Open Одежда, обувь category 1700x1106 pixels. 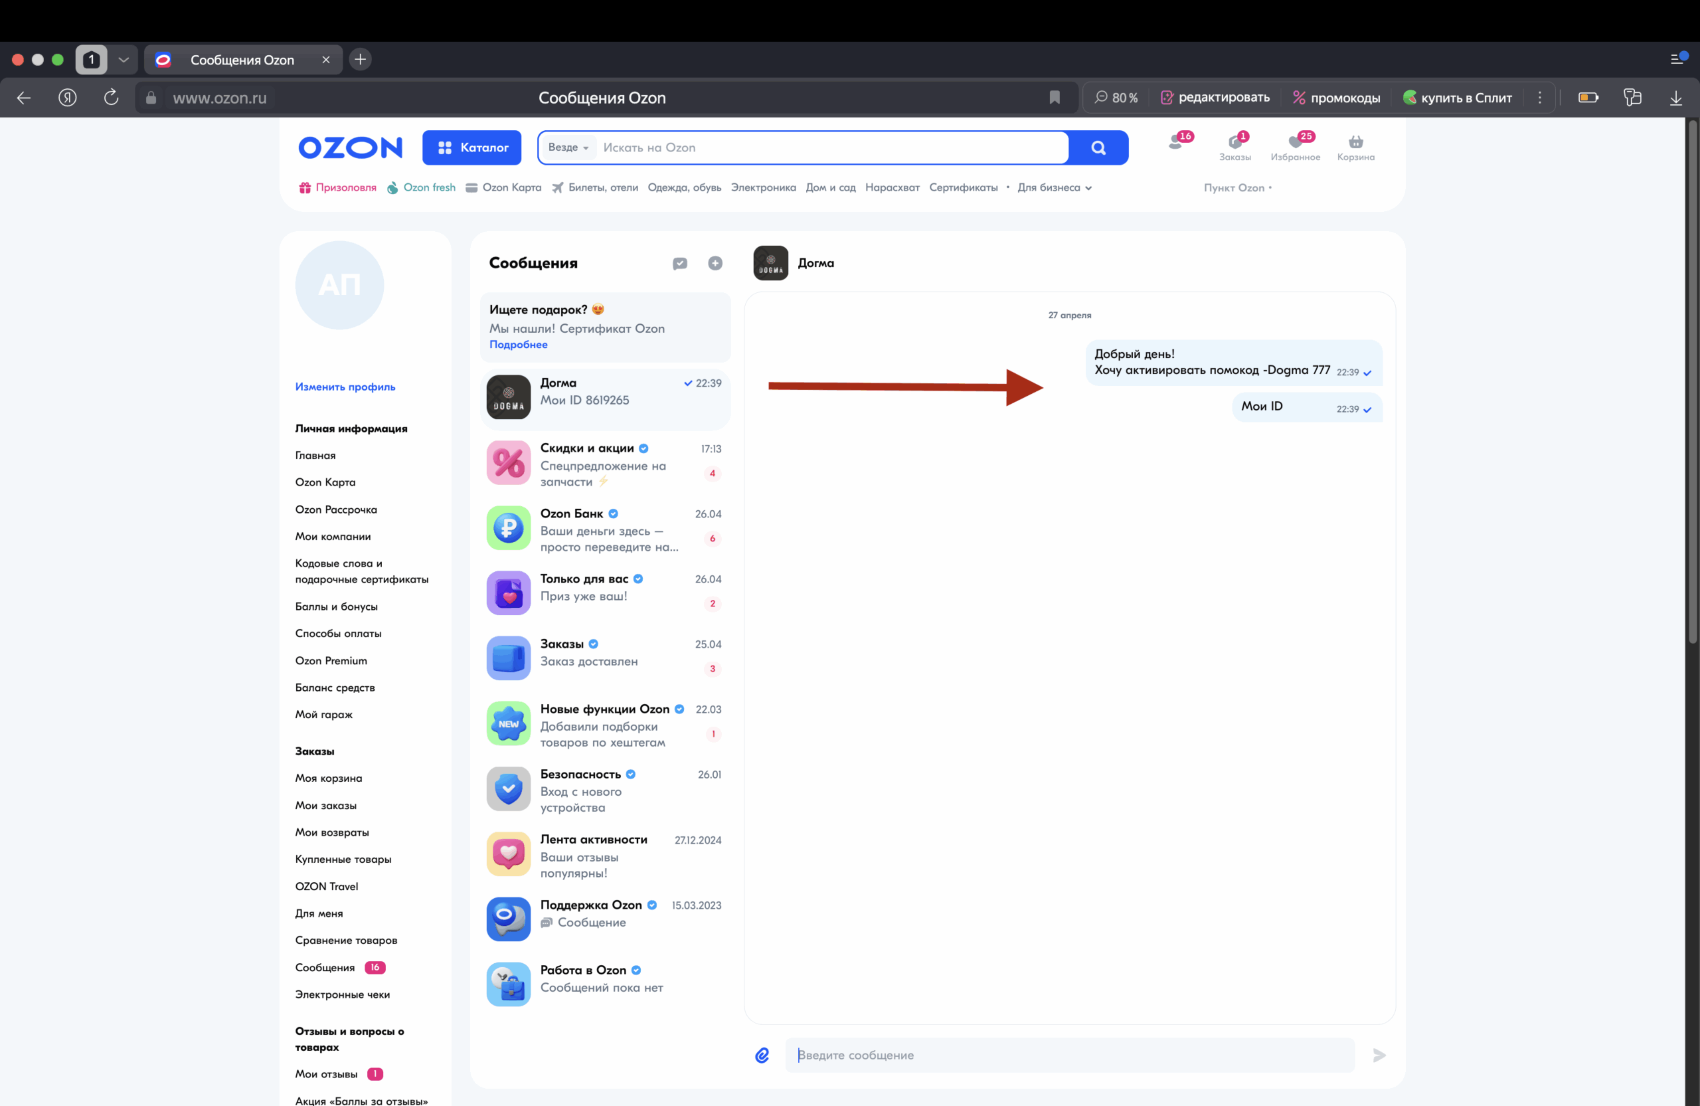[x=684, y=188]
